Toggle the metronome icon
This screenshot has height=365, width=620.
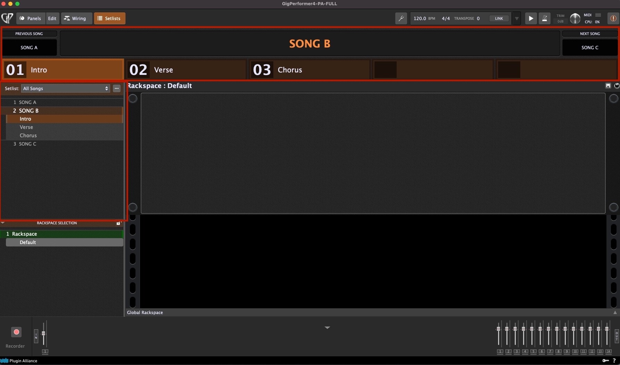point(545,18)
